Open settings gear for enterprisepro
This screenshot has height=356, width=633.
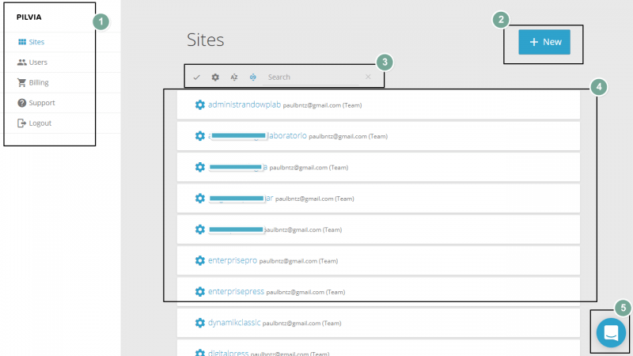point(200,261)
